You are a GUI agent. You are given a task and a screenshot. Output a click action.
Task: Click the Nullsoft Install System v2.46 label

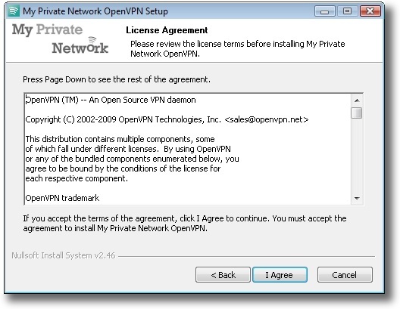click(64, 255)
